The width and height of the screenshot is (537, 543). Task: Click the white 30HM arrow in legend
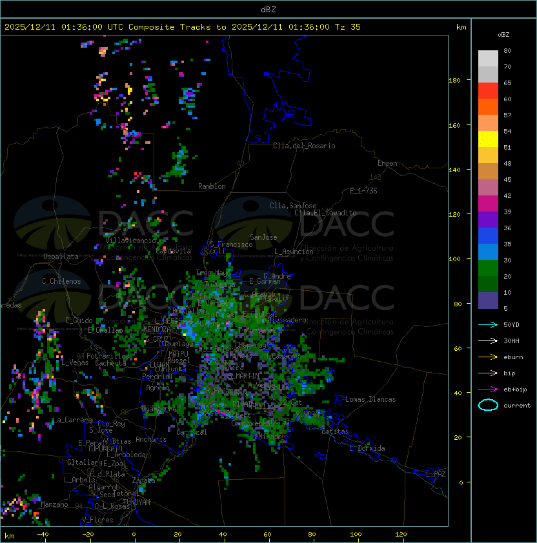coord(488,341)
